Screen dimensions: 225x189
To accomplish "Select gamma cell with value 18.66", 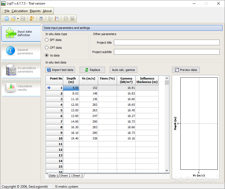I will click(x=126, y=127).
